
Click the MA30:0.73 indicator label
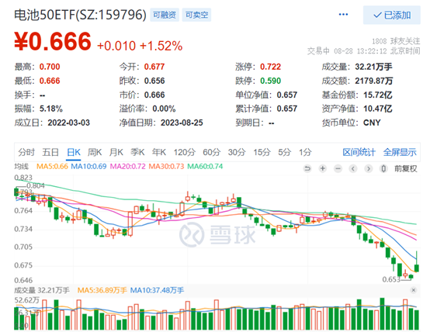(x=166, y=167)
